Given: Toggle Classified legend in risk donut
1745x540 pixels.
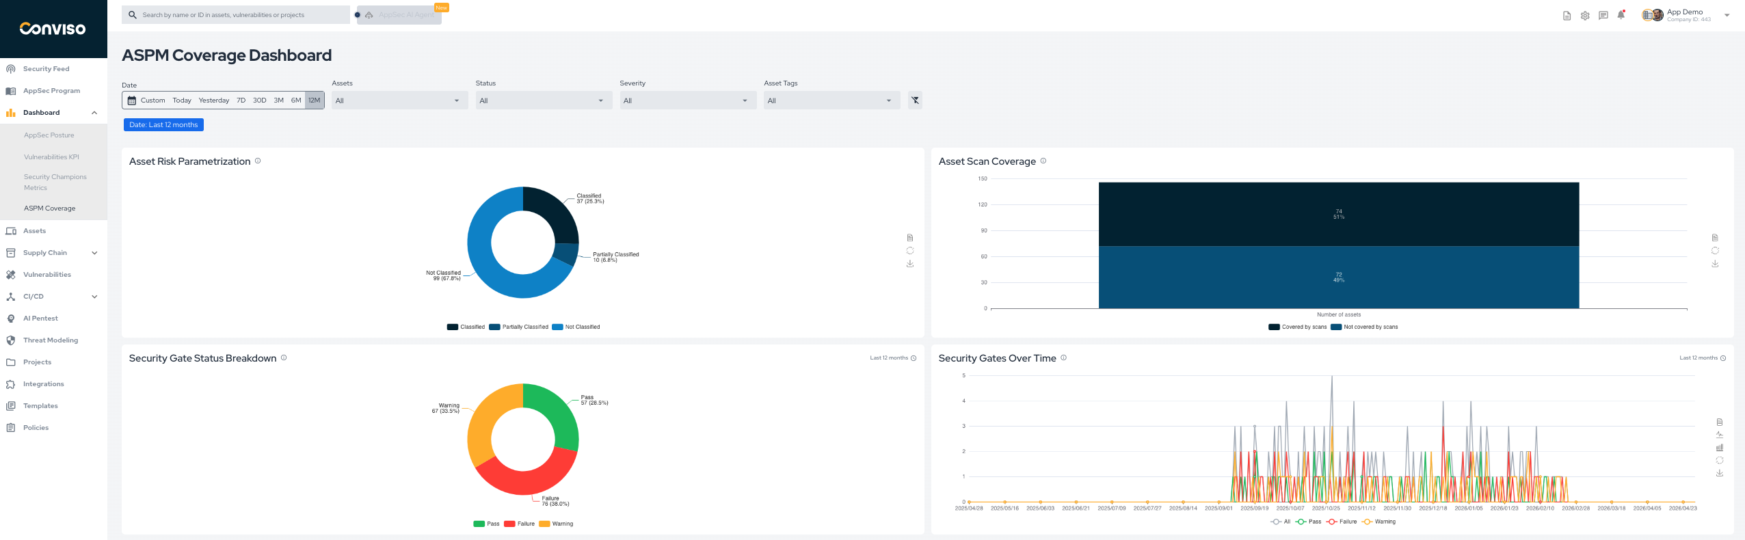Looking at the screenshot, I should [x=466, y=327].
